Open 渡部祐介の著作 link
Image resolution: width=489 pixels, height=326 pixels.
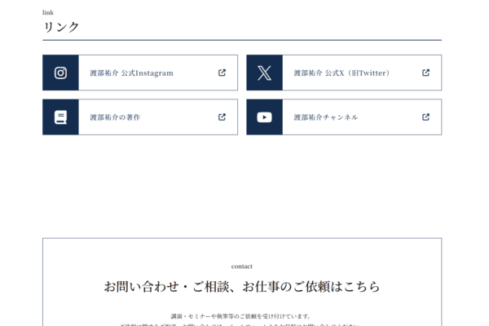click(x=140, y=117)
